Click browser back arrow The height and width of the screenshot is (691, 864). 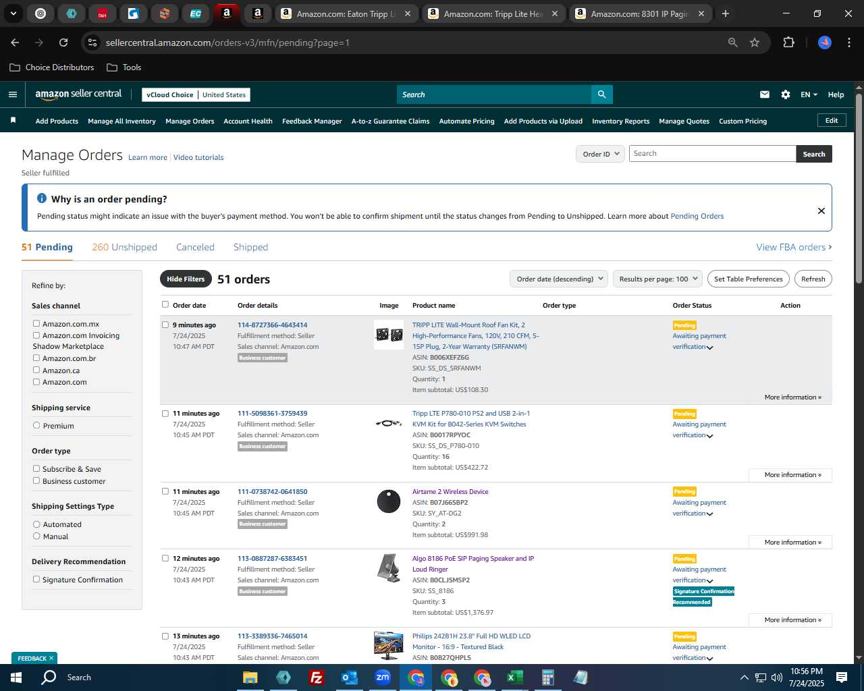(x=15, y=43)
